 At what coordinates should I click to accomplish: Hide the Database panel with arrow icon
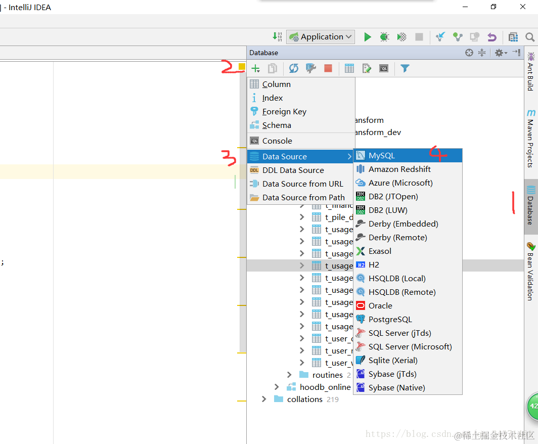pyautogui.click(x=516, y=53)
